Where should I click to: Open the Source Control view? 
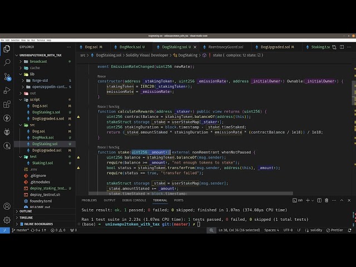7,77
